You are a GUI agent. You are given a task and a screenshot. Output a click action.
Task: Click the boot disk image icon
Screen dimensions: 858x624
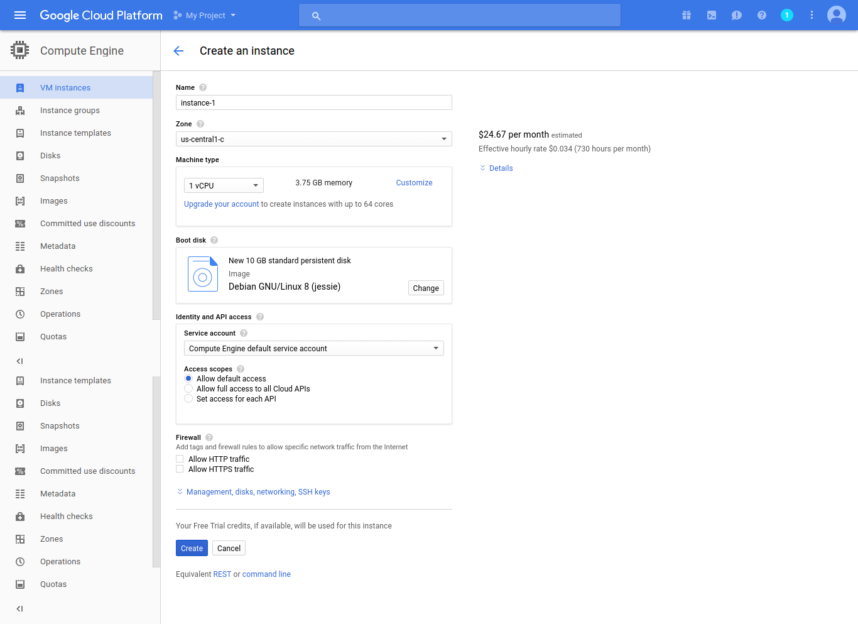coord(203,274)
